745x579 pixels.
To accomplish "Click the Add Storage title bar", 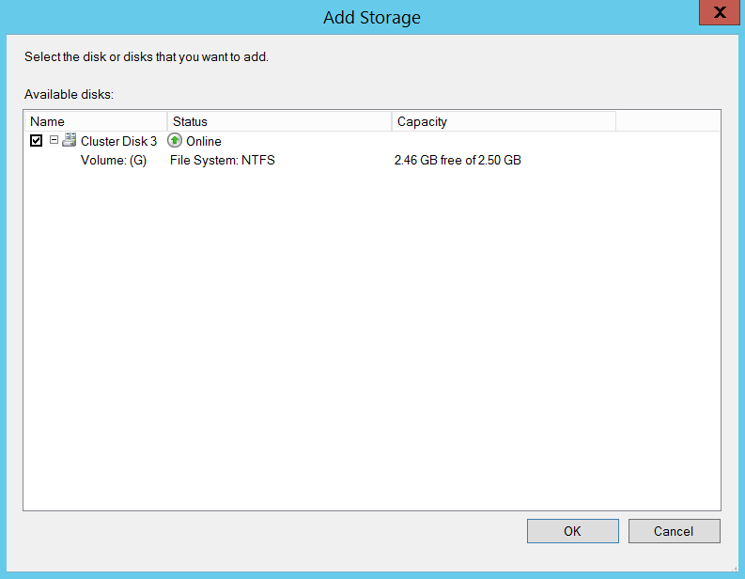I will click(x=372, y=17).
